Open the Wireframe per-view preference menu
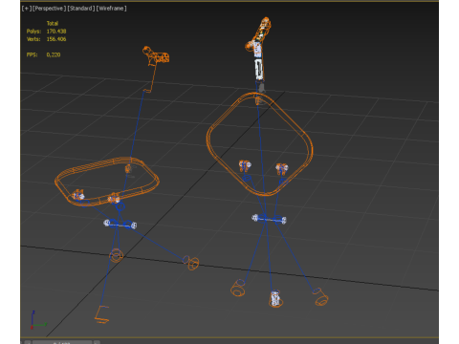The height and width of the screenshot is (344, 459). pos(111,9)
